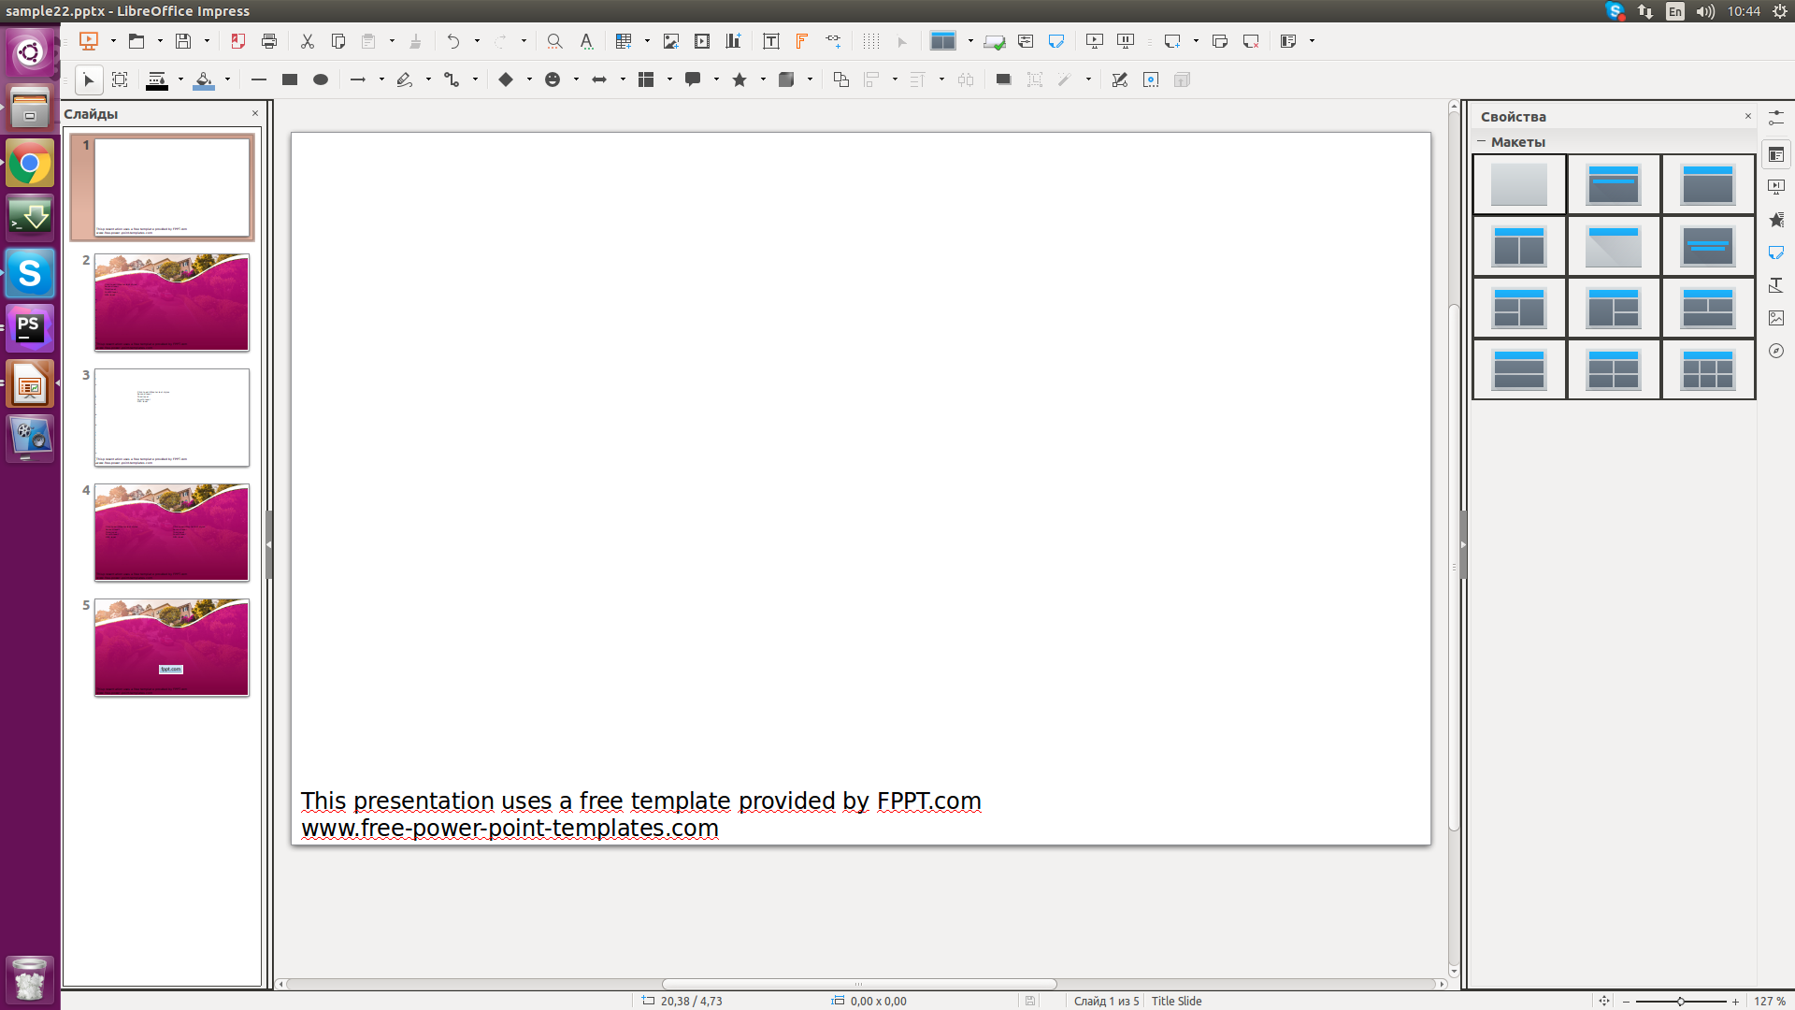The image size is (1795, 1010).
Task: Select the Clone Formatting paintbrush
Action: click(415, 41)
